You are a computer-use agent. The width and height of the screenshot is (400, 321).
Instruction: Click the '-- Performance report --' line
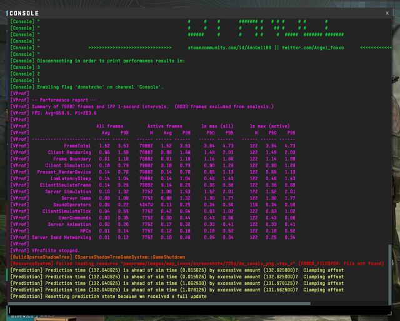click(53, 100)
